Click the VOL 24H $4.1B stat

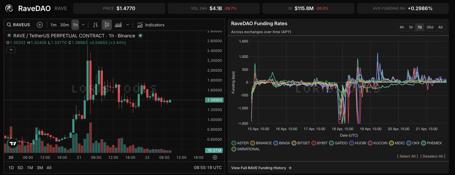tap(213, 8)
